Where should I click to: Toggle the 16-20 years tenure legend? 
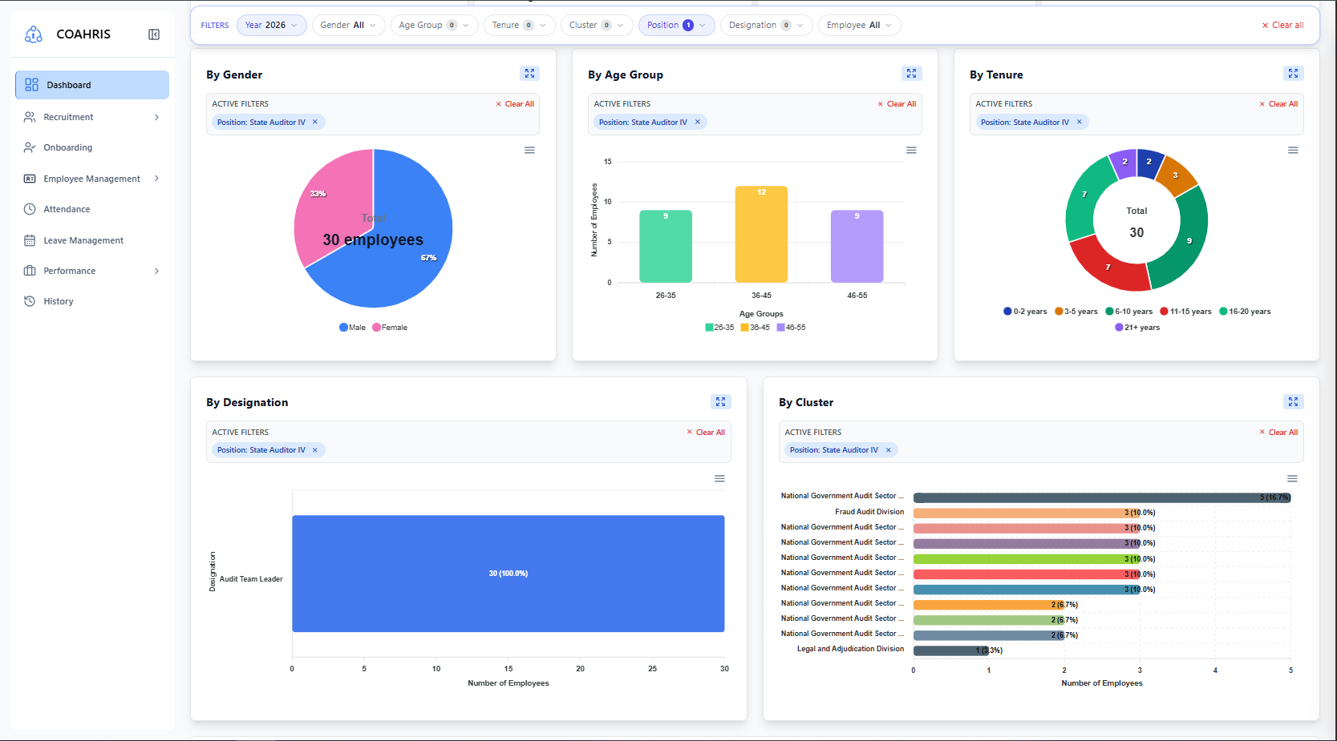(1245, 312)
